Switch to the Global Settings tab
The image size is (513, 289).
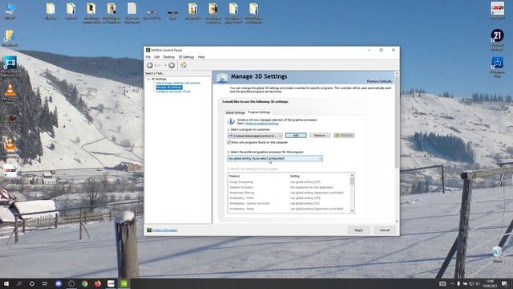(235, 112)
